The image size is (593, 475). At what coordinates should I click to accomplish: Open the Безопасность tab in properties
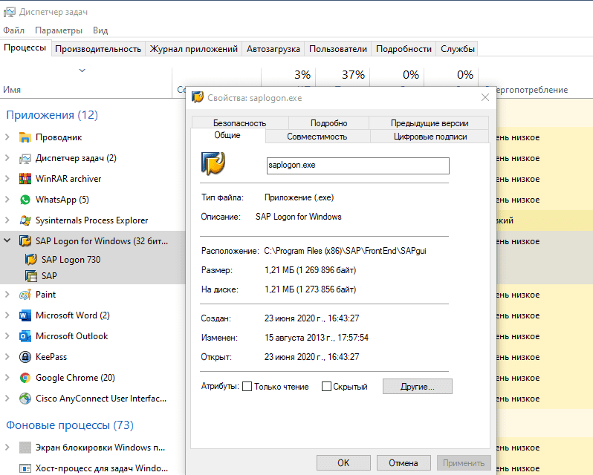[240, 123]
